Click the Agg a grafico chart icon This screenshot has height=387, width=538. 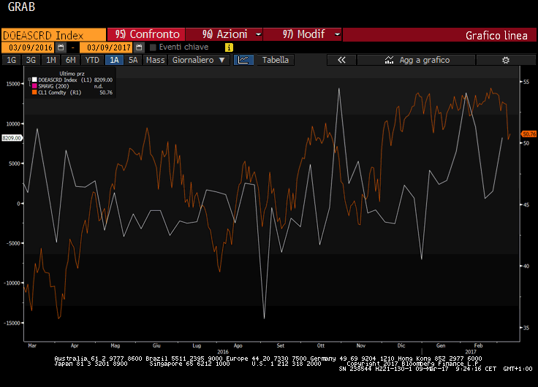pos(388,60)
